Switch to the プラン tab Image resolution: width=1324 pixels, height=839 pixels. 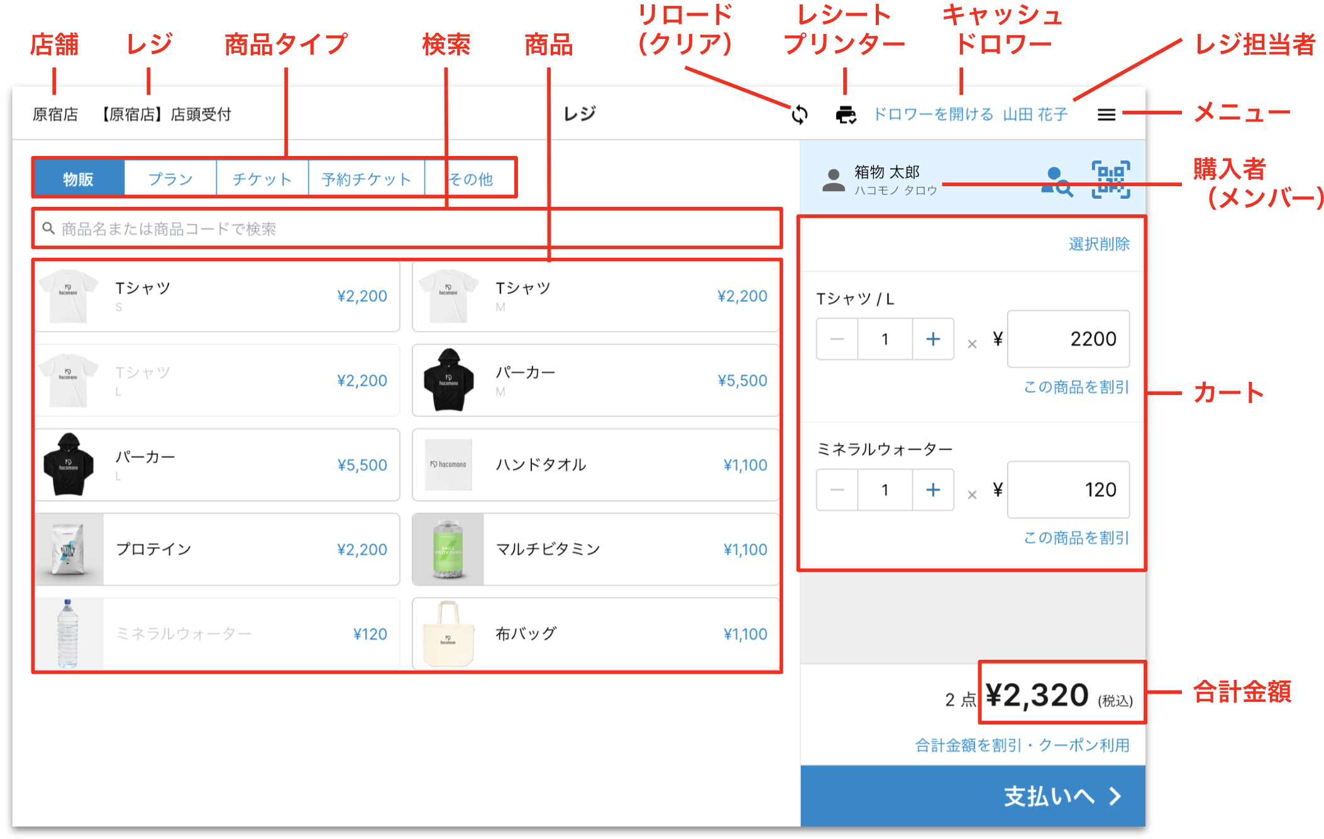coord(170,179)
